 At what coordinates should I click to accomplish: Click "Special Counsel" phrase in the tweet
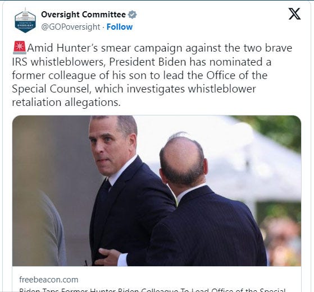pos(52,89)
